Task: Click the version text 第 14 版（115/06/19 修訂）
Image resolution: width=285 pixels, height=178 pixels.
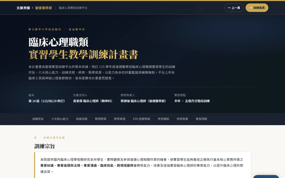Action: pyautogui.click(x=47, y=101)
